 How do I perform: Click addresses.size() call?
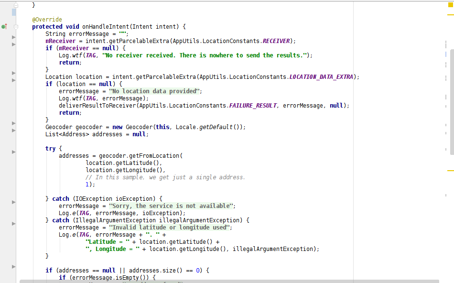[x=156, y=271]
